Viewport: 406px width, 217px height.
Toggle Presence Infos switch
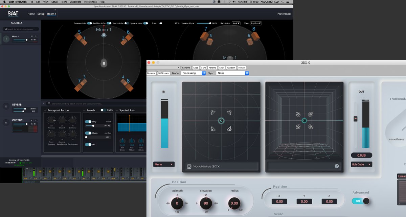point(90,23)
